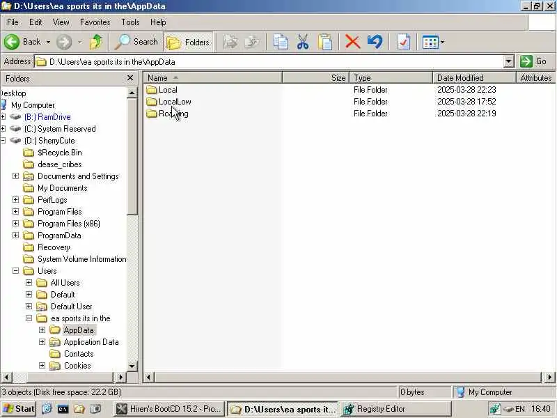Image resolution: width=557 pixels, height=418 pixels.
Task: Open the Views dropdown button
Action: click(433, 42)
